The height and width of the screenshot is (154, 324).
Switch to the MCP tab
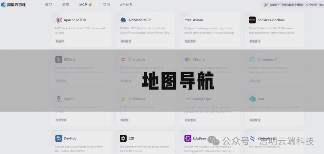[83, 5]
